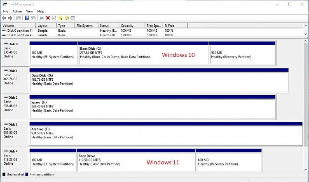309x182 pixels.
Task: Click the disk map scroll-up arrow
Action: tap(305, 41)
